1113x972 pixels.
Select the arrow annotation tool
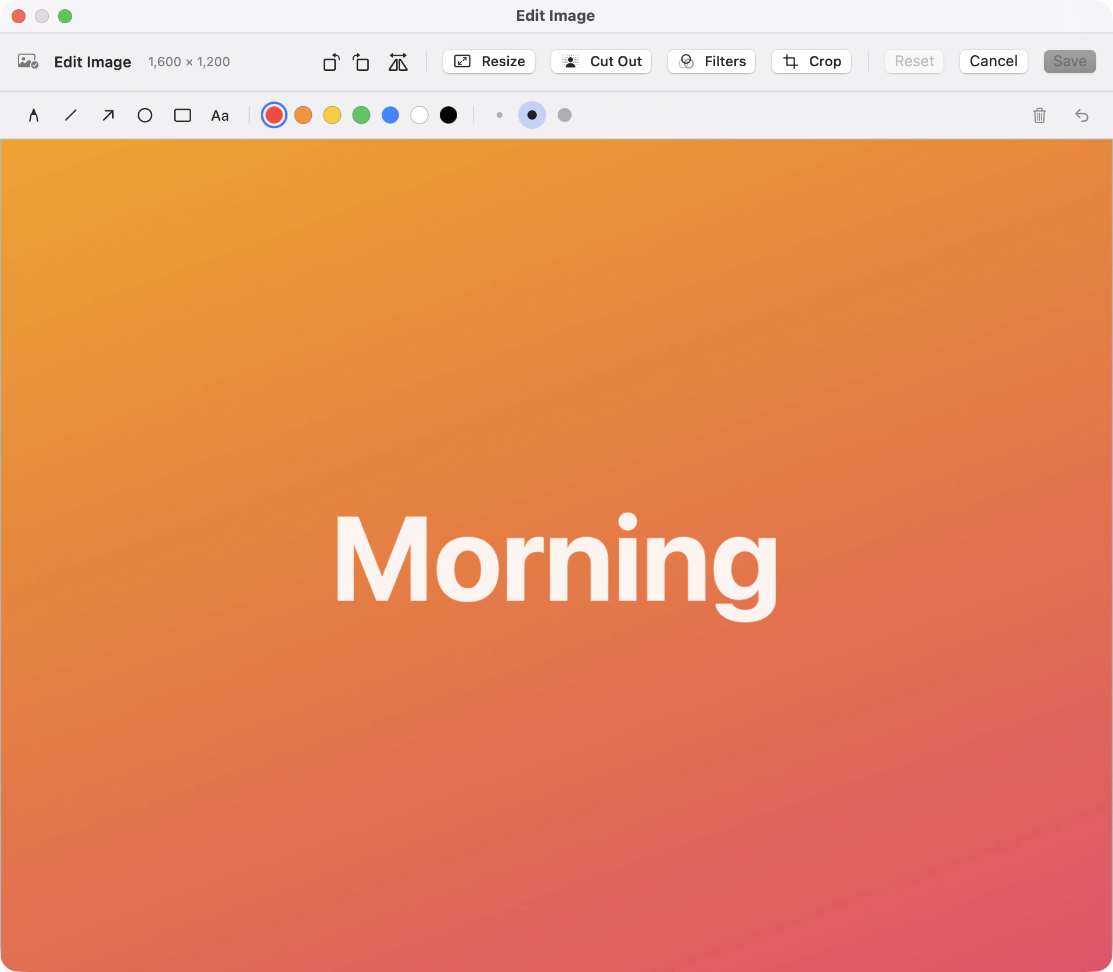click(108, 115)
